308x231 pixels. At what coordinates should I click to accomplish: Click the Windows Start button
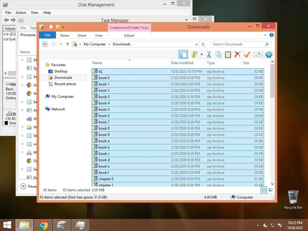[x=7, y=225]
